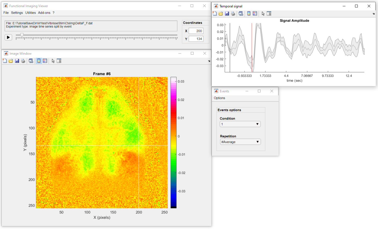Open Options menu in Events window

pos(220,98)
